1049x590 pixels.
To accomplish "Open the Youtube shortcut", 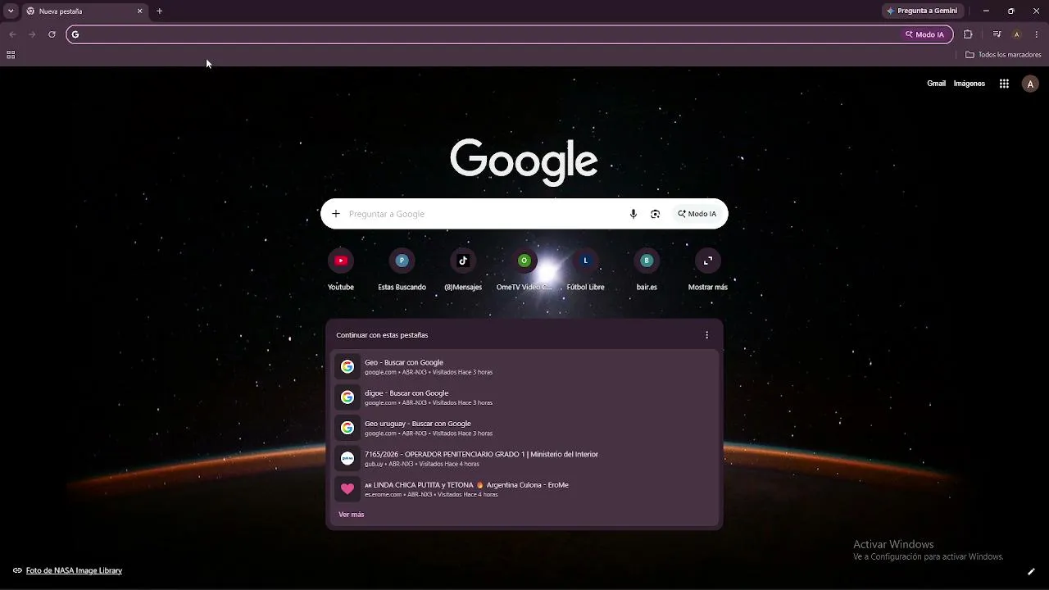I will [x=341, y=270].
